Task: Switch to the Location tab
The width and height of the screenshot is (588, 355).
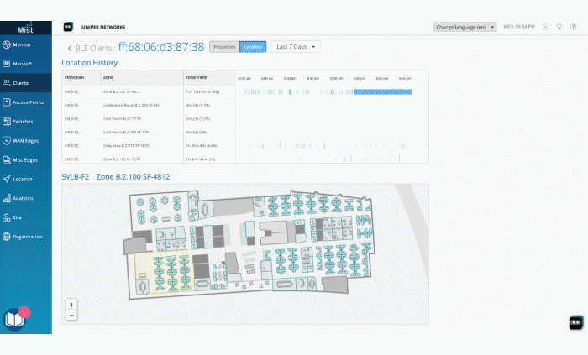Action: [253, 47]
